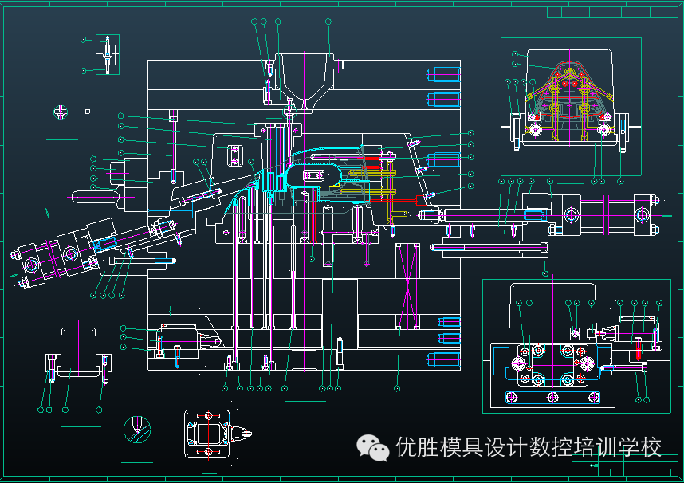Select the circular enlarged pin detail at bottom-left
The height and width of the screenshot is (483, 684).
[137, 430]
